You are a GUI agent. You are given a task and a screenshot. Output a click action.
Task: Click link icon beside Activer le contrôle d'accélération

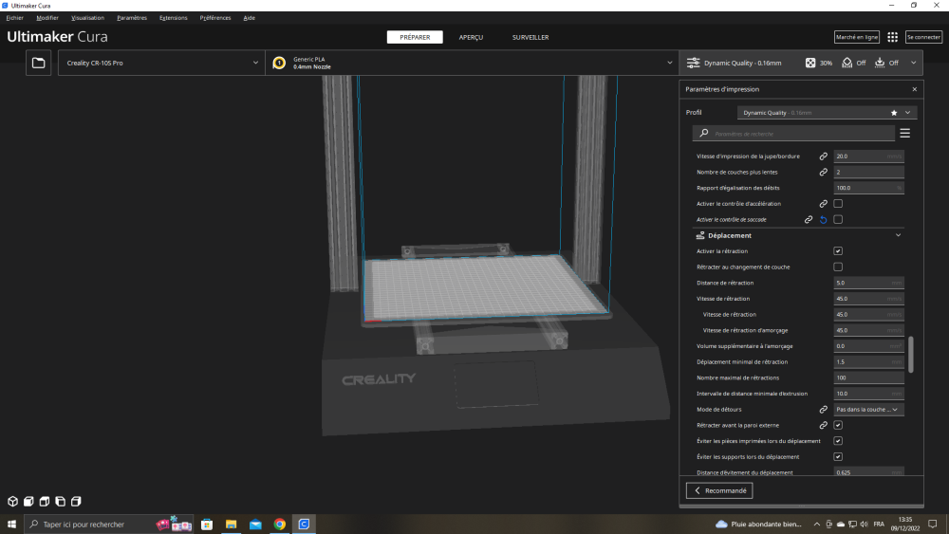823,204
